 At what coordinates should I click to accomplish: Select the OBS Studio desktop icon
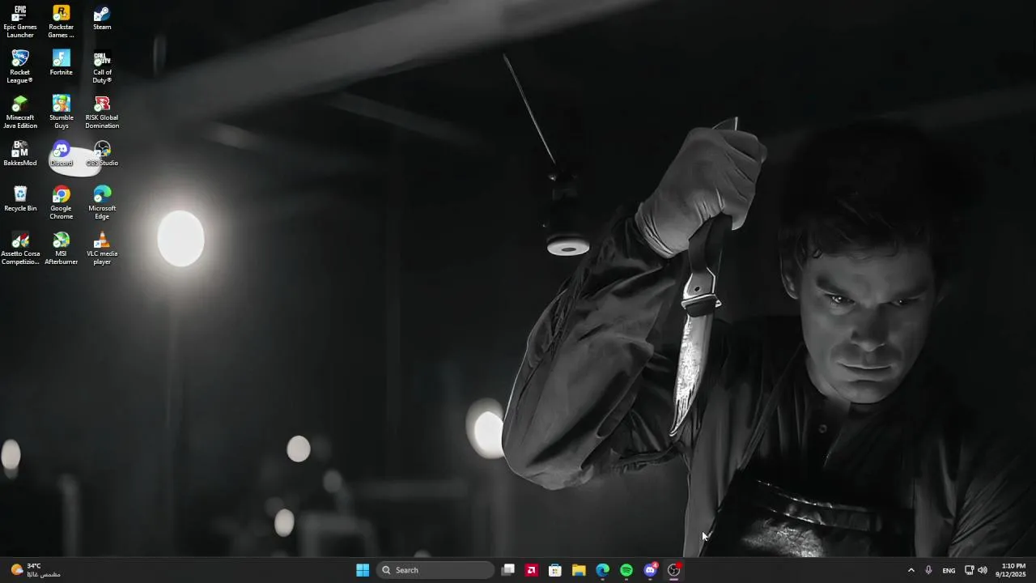click(x=102, y=154)
